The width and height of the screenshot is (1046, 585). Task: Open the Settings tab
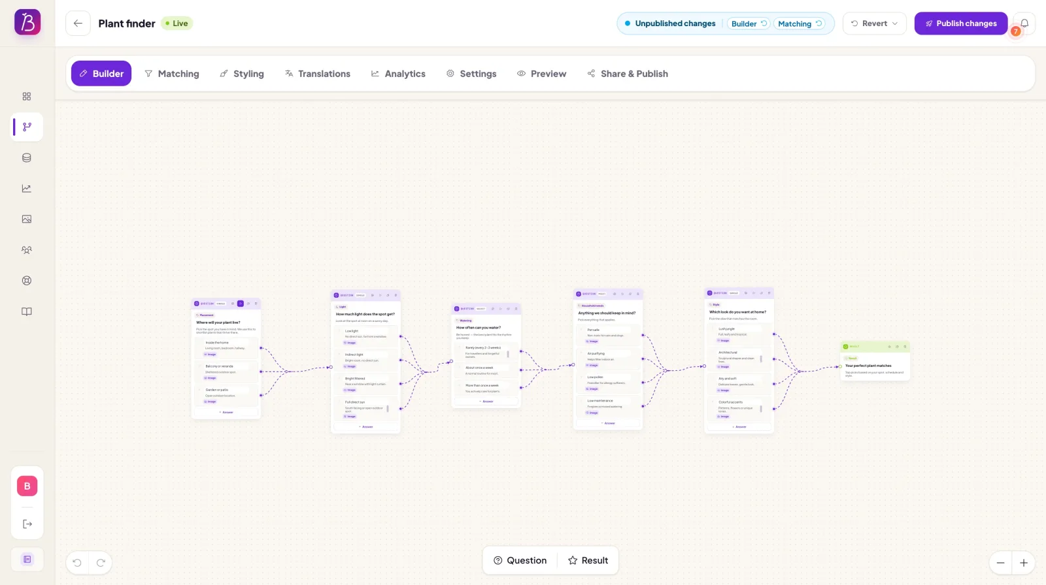pos(471,74)
